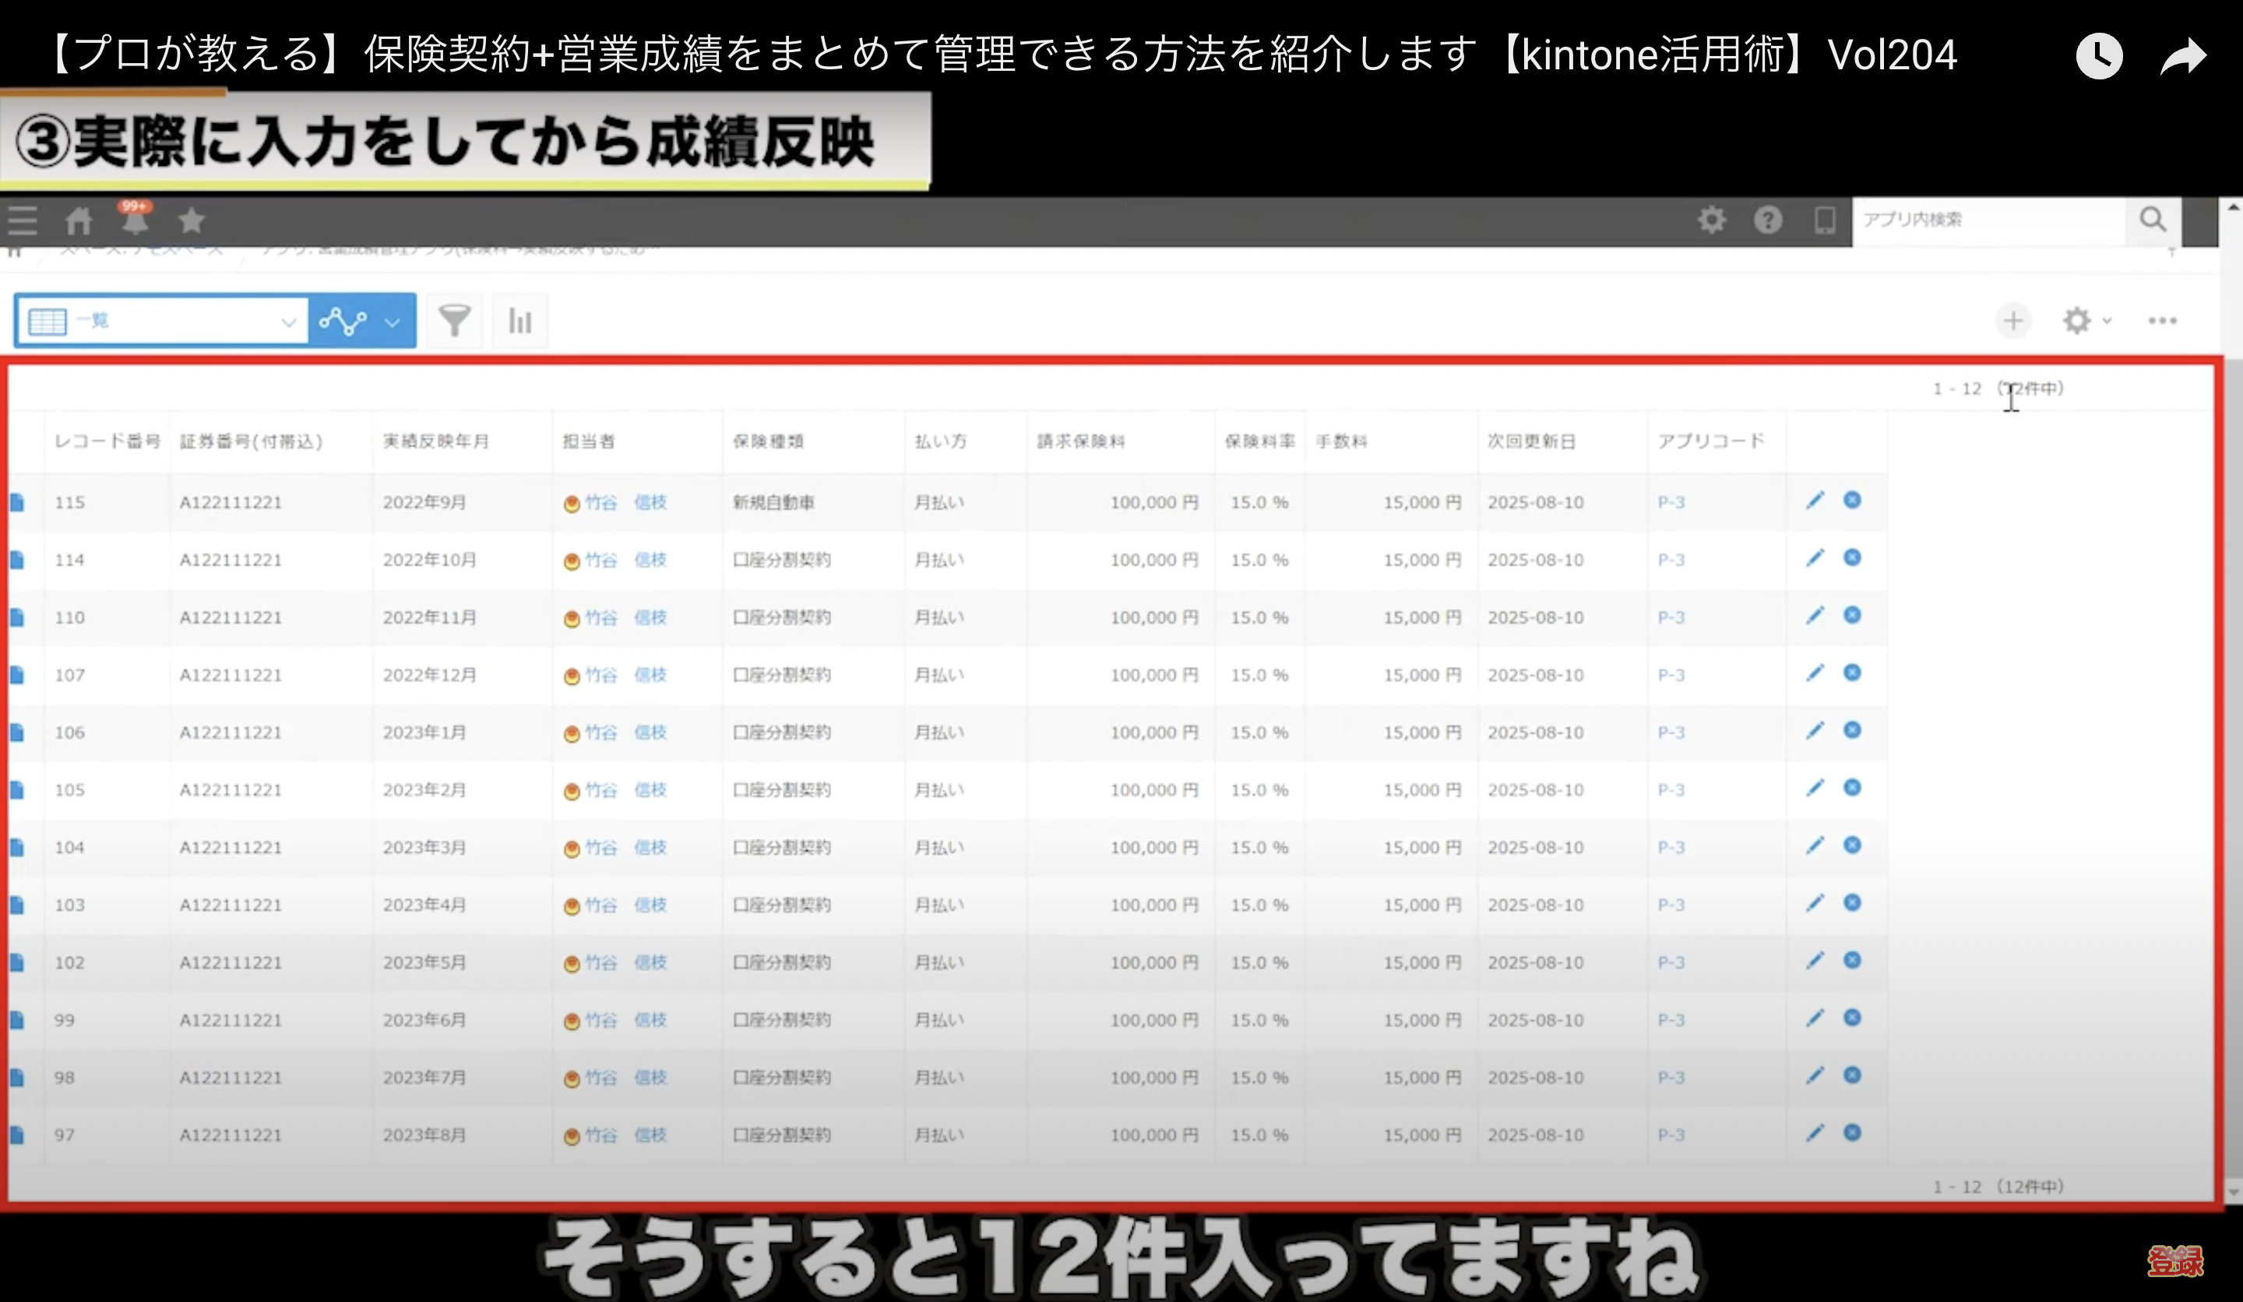Open the bar chart aggregate icon

coord(519,320)
